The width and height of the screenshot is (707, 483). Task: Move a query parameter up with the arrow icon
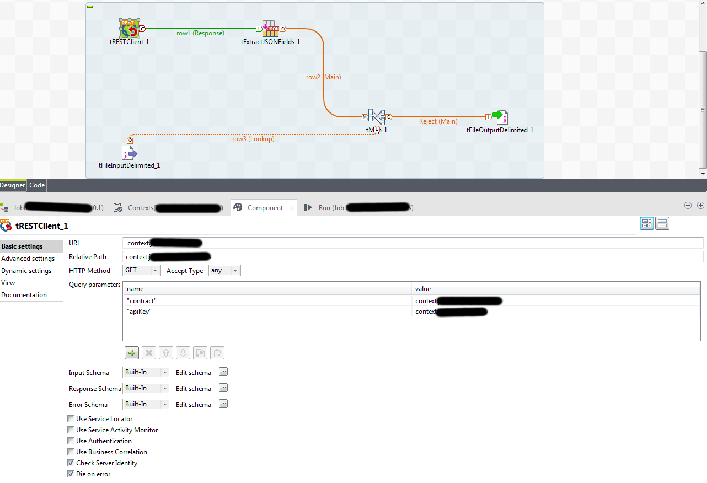pyautogui.click(x=165, y=352)
